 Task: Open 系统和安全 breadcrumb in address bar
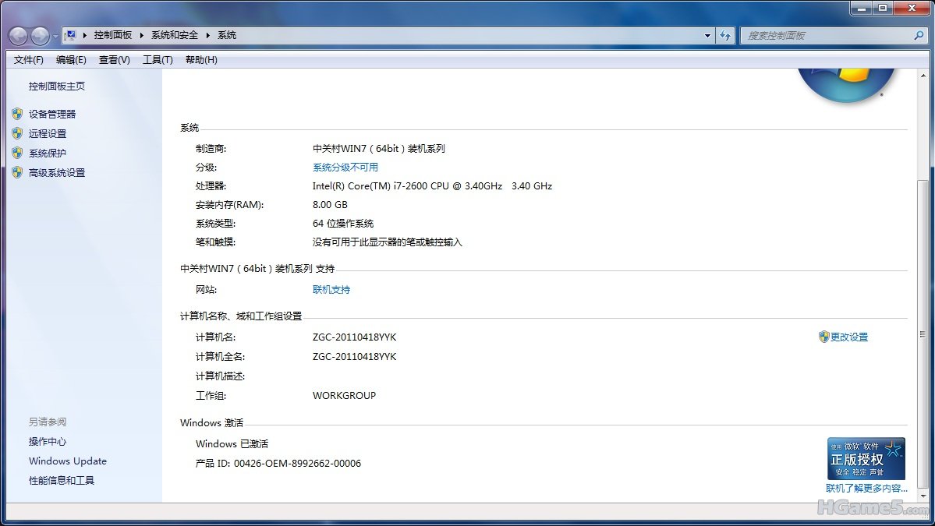(174, 35)
